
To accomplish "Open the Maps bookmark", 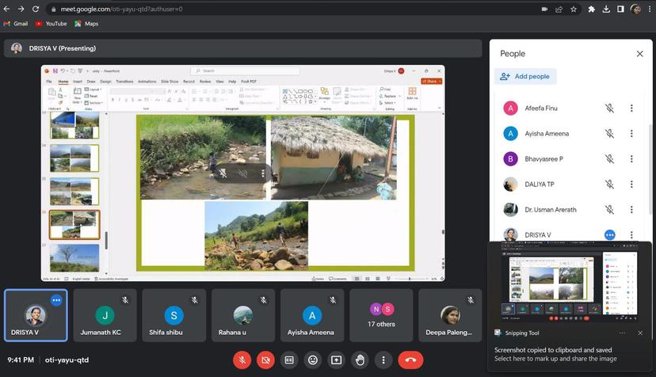I will coord(86,24).
